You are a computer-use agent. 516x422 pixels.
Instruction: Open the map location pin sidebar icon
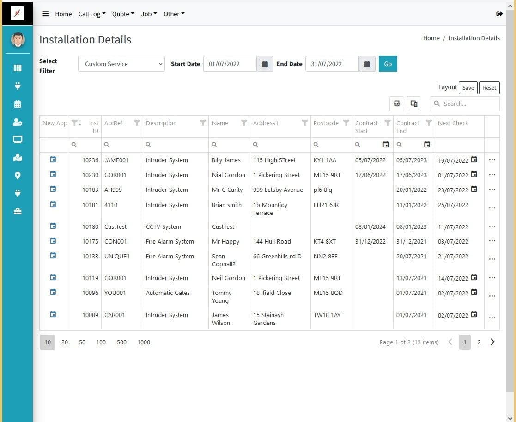(x=18, y=176)
